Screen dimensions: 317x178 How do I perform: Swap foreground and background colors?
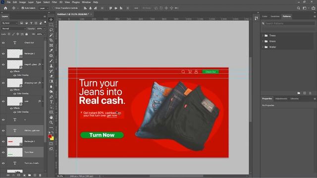point(53,133)
